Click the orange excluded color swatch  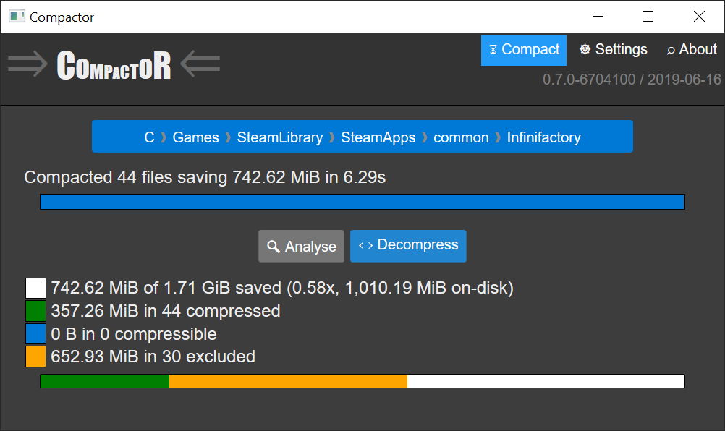tap(35, 357)
